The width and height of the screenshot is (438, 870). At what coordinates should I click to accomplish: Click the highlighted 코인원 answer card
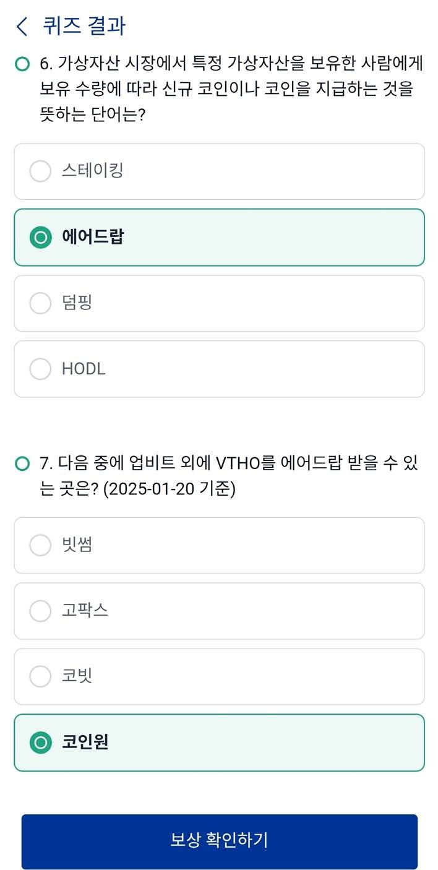click(x=219, y=743)
